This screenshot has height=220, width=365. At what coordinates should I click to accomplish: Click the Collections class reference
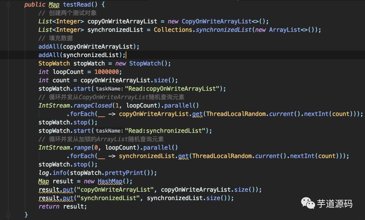173,30
